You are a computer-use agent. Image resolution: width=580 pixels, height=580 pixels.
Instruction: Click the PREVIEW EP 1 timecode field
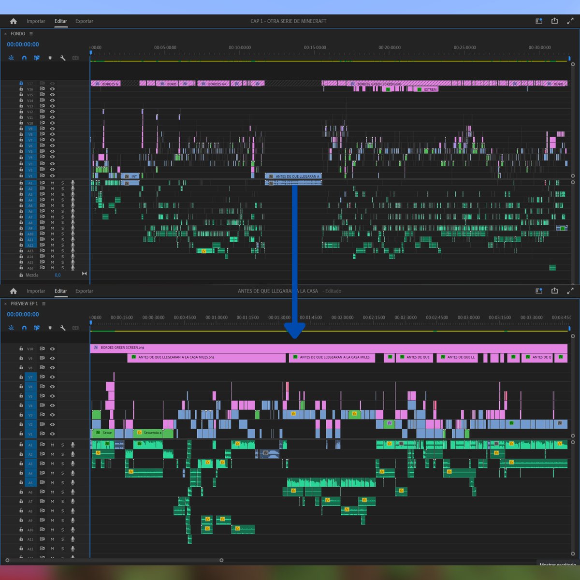23,314
